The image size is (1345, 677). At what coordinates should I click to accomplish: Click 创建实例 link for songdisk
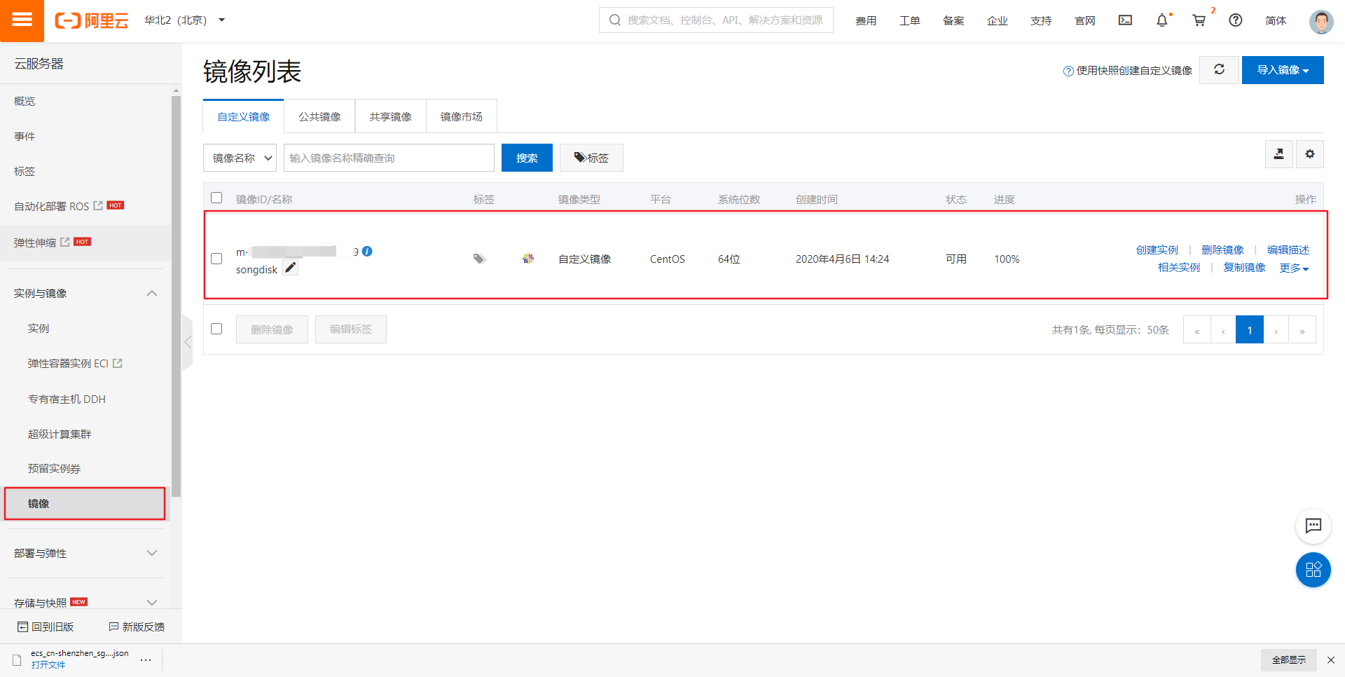1157,249
